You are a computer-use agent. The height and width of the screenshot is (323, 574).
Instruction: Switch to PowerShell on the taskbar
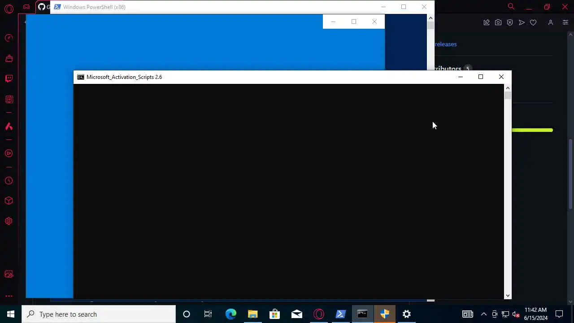tap(340, 314)
